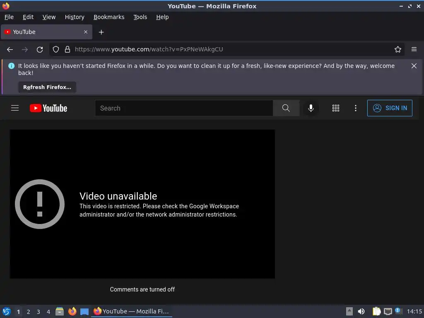Open the YouTube guide hamburger menu

tap(15, 108)
